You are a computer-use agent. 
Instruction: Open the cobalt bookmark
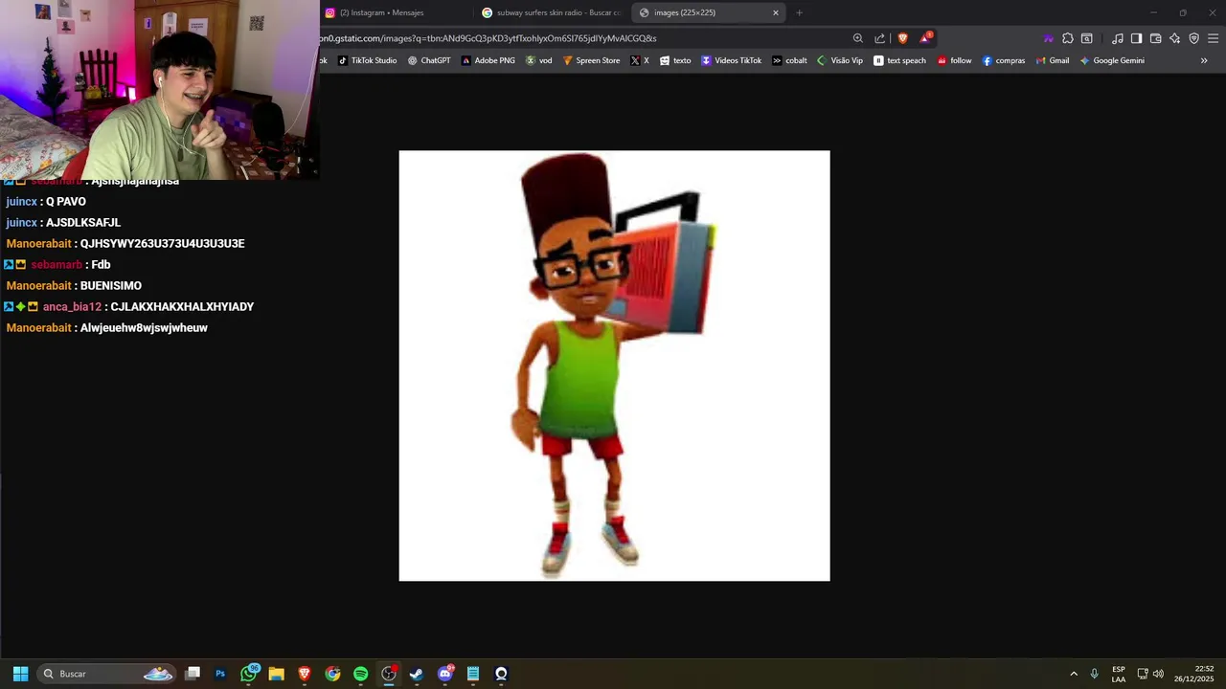coord(789,60)
